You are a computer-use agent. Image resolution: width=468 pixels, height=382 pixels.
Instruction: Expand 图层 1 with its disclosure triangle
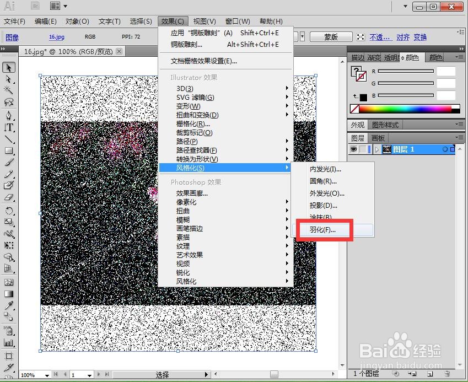coord(377,149)
